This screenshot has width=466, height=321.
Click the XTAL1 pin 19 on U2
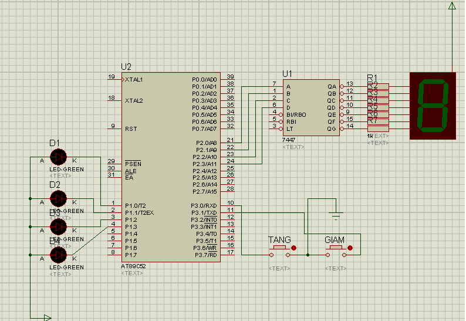click(x=114, y=79)
